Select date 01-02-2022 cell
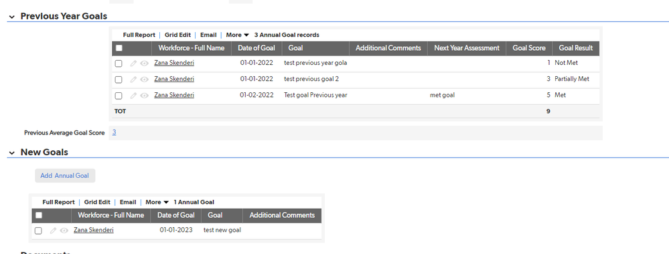This screenshot has height=254, width=669. click(x=256, y=95)
